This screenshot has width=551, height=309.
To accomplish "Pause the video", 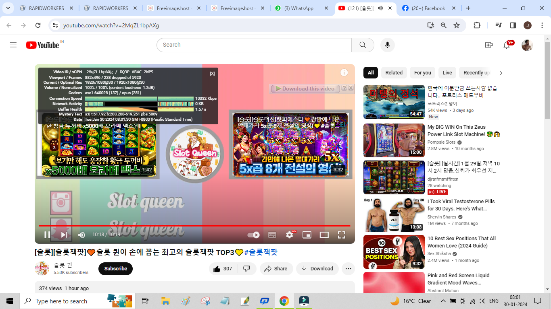I will point(47,235).
